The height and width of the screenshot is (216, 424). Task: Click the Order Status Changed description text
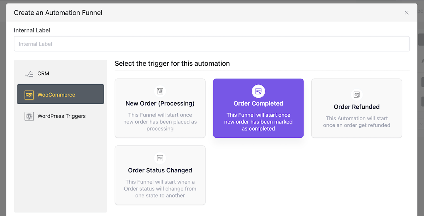pos(160,189)
